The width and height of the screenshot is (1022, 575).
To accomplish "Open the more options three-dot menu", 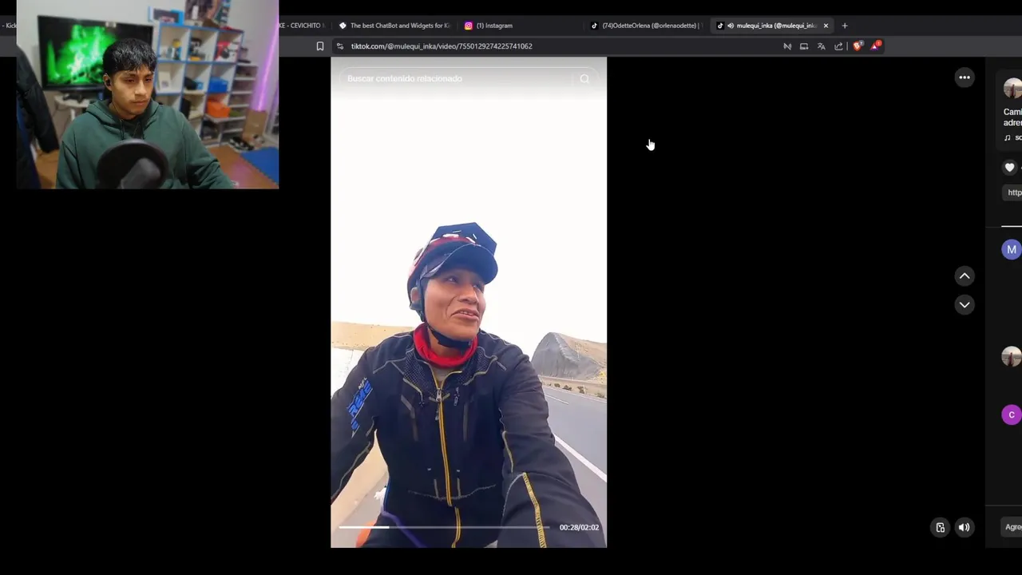I will tap(965, 77).
